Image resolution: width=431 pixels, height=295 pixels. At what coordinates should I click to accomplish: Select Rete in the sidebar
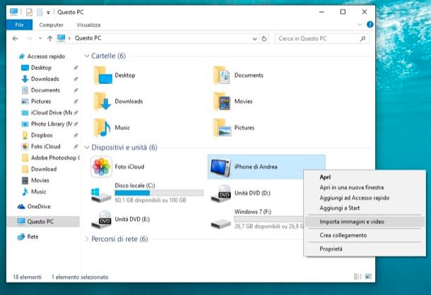(33, 236)
